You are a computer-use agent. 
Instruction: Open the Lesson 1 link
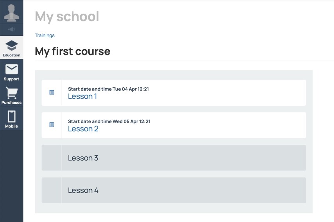coord(82,96)
